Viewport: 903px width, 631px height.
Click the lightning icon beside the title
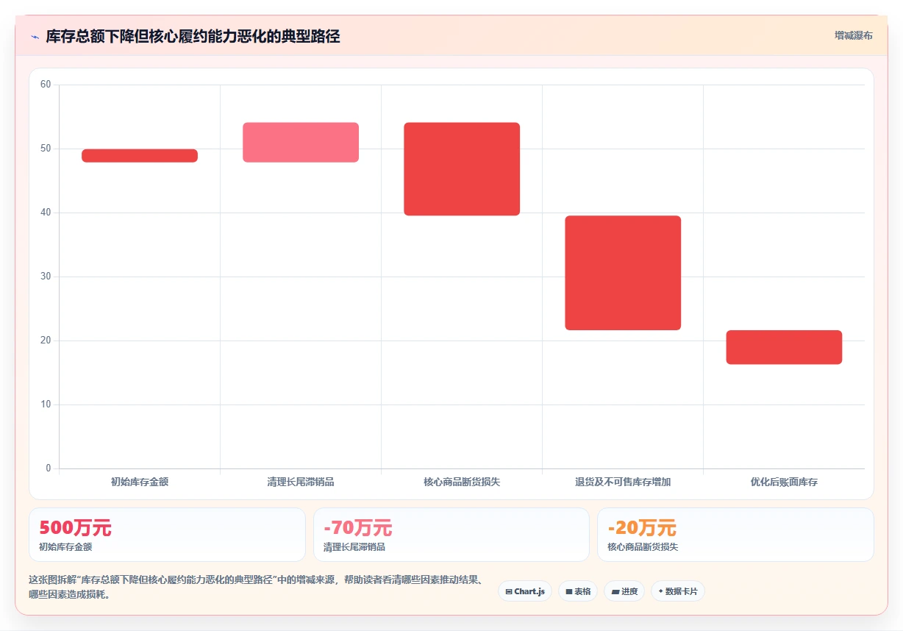(x=35, y=37)
